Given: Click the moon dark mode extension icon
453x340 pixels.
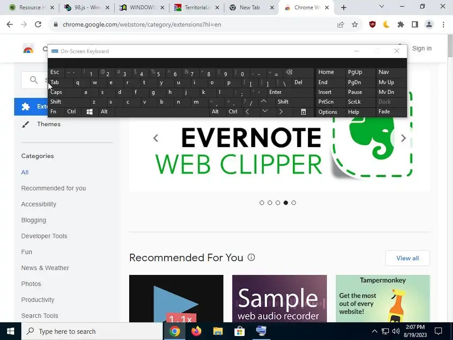Looking at the screenshot, I should (386, 25).
